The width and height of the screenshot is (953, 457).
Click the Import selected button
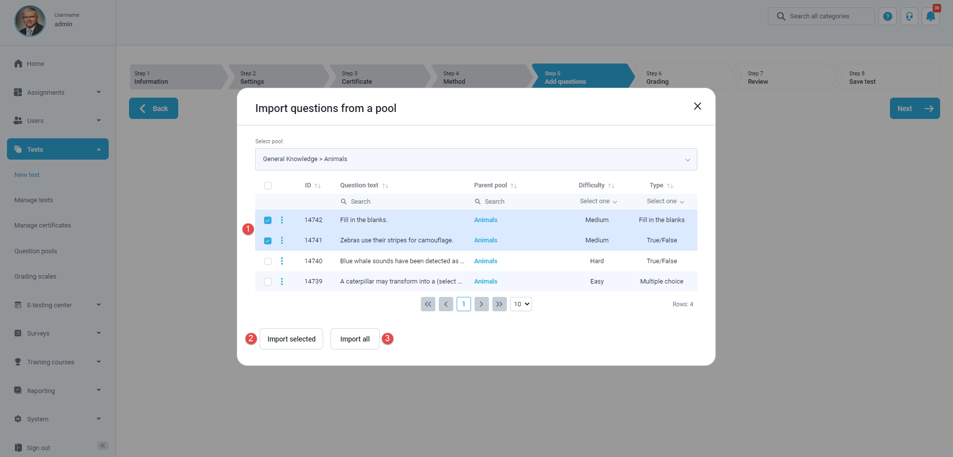(291, 339)
